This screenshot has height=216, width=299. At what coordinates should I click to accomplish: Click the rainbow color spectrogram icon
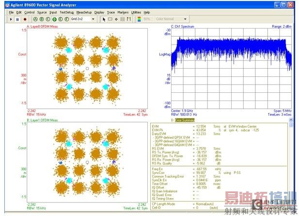tap(139, 19)
